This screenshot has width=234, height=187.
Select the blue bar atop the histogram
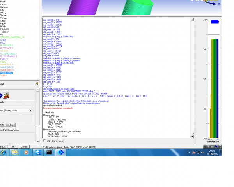215,22
